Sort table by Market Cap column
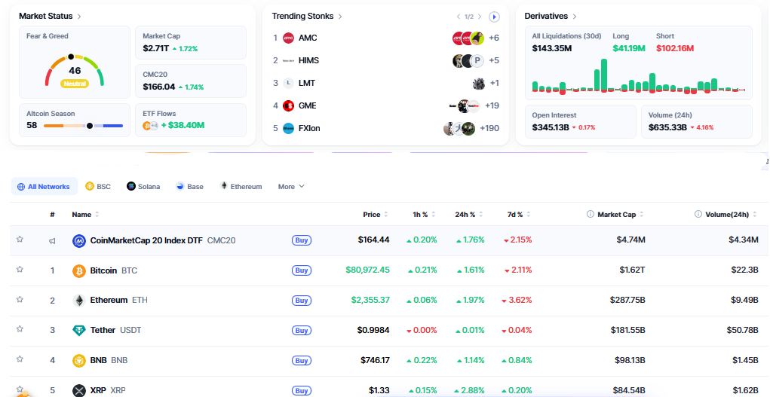Viewport: 770px width, 397px height. pos(620,215)
